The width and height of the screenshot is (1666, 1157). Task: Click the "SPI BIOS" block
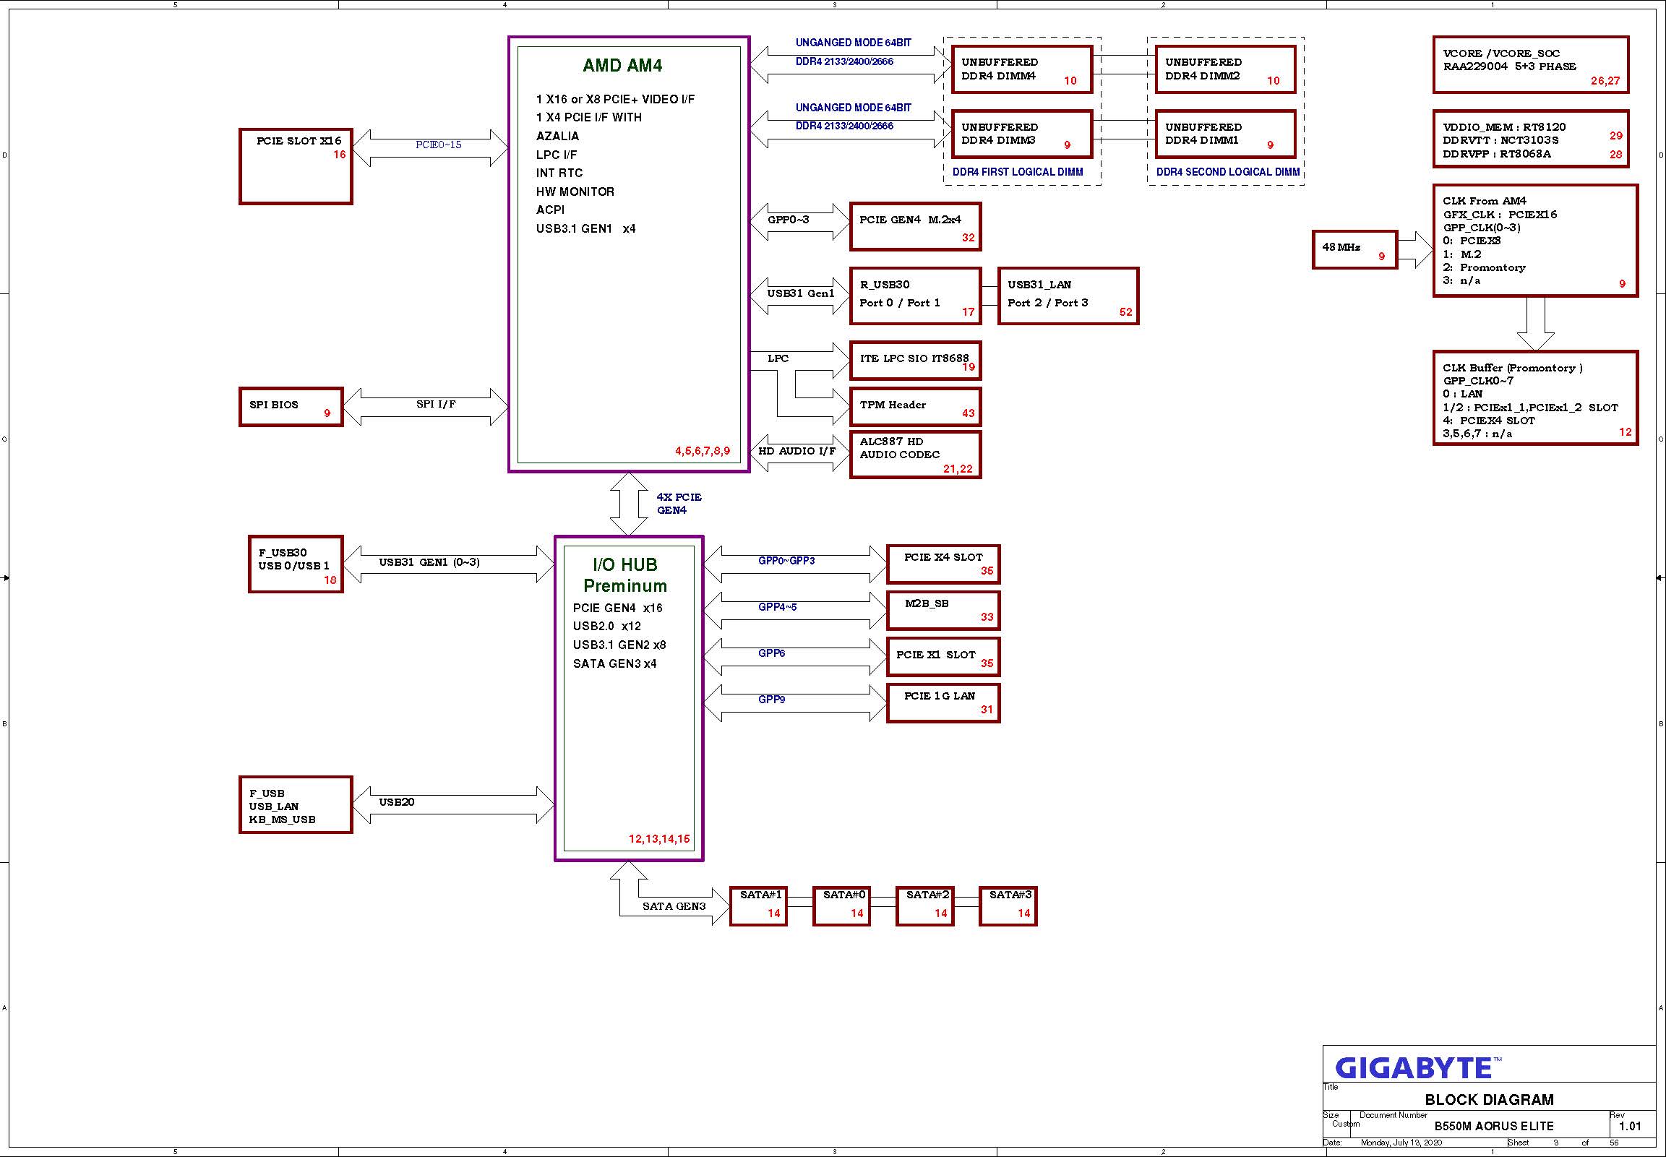(x=291, y=407)
